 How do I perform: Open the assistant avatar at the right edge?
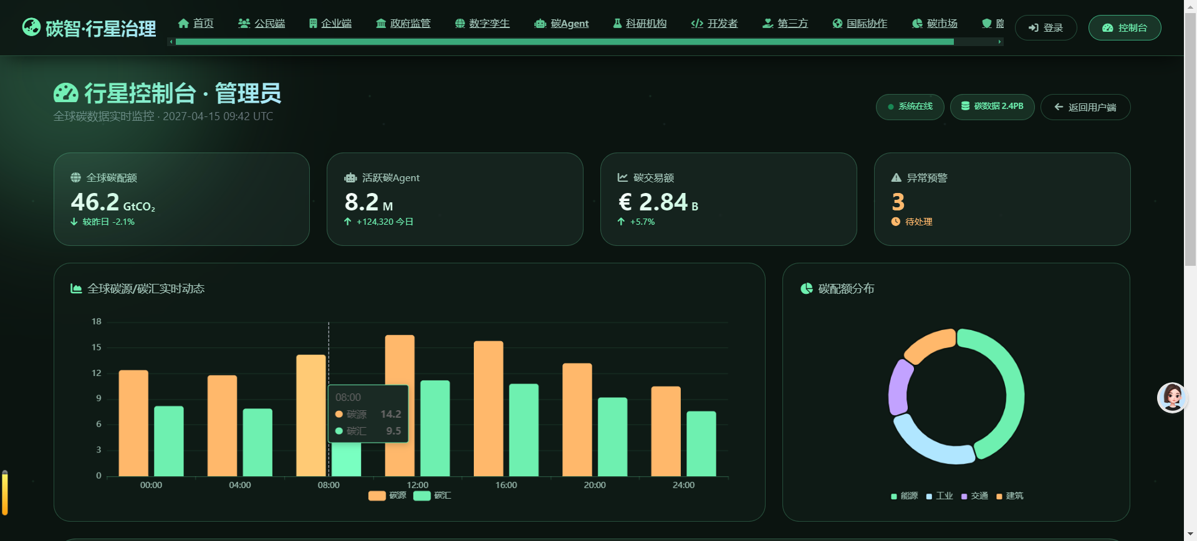coord(1172,397)
